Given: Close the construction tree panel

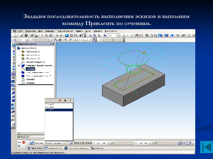Looking at the screenshot, I should tap(53, 44).
